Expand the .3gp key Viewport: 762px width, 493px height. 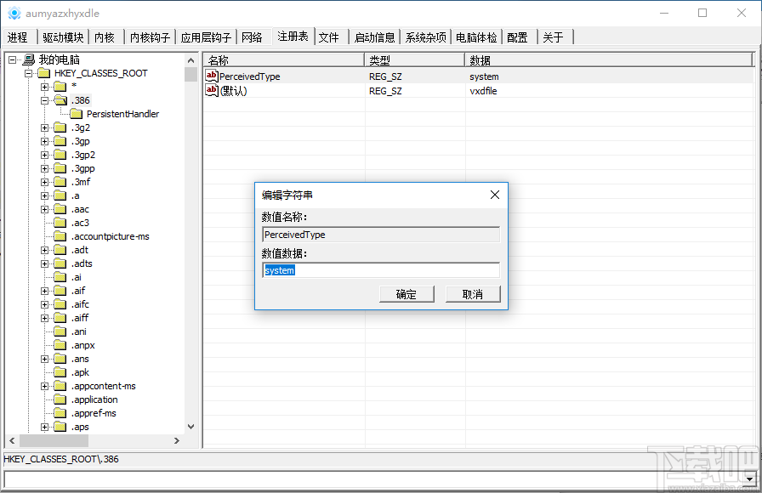(45, 141)
